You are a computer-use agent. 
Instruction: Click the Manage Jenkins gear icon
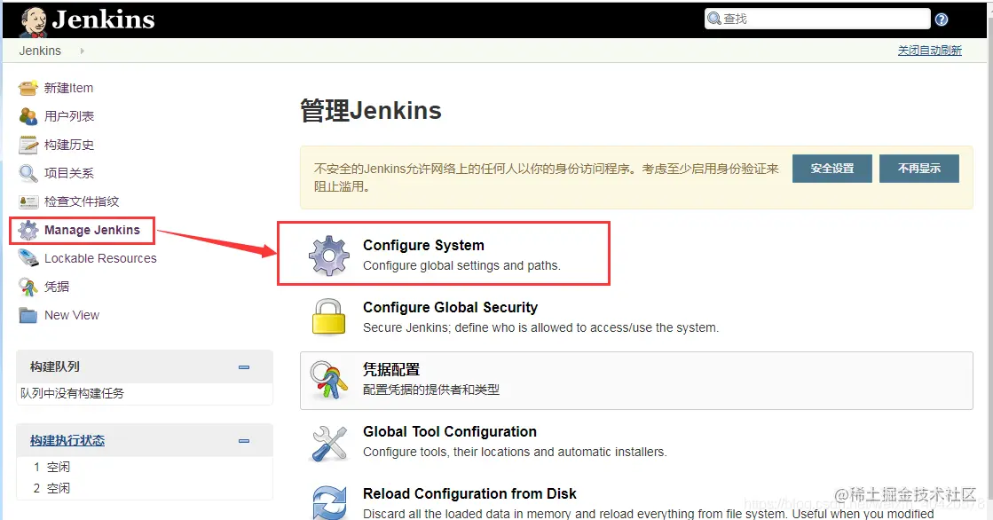[28, 230]
